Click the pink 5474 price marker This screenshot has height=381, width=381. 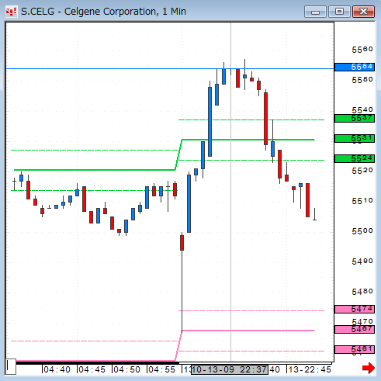point(355,309)
